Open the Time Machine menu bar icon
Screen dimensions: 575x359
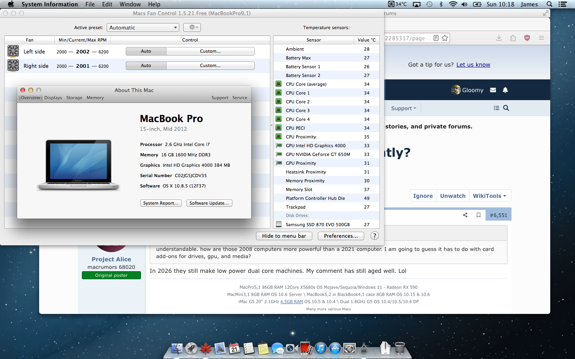(429, 4)
